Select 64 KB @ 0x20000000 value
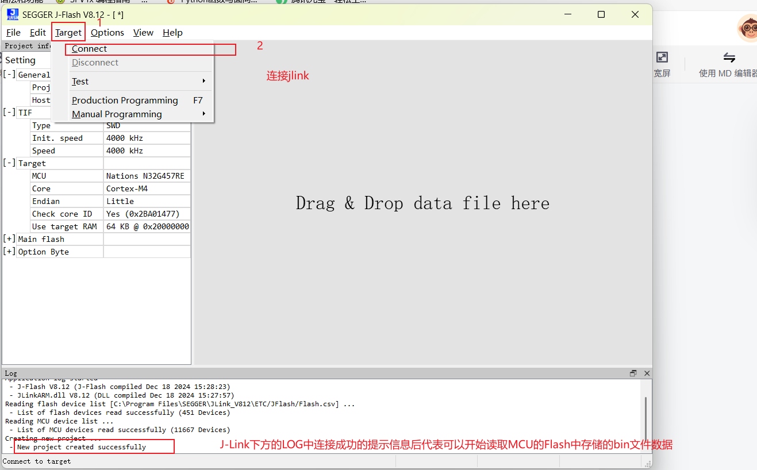Image resolution: width=757 pixels, height=470 pixels. pos(147,226)
